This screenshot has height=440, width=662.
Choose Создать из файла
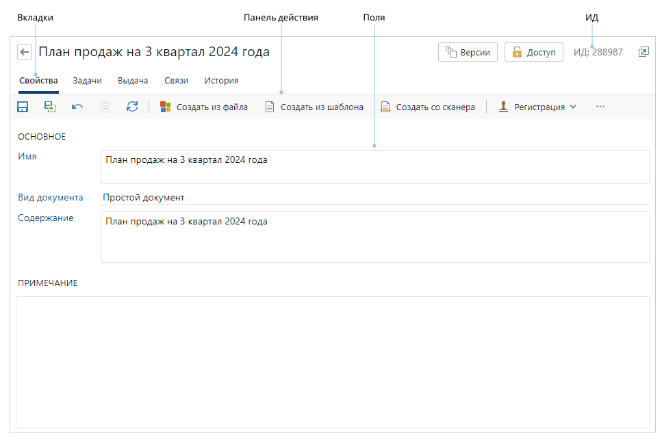click(203, 107)
